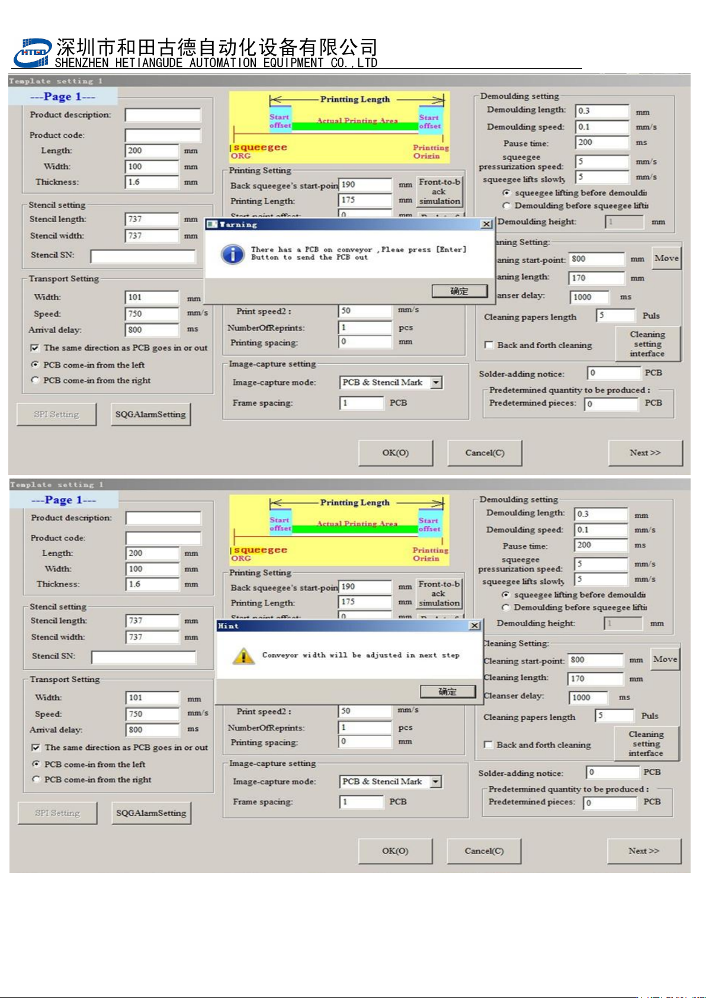Viewport: 706px width, 998px height.
Task: Click Solder-adding notice field in Hint screenshot
Action: pos(613,772)
